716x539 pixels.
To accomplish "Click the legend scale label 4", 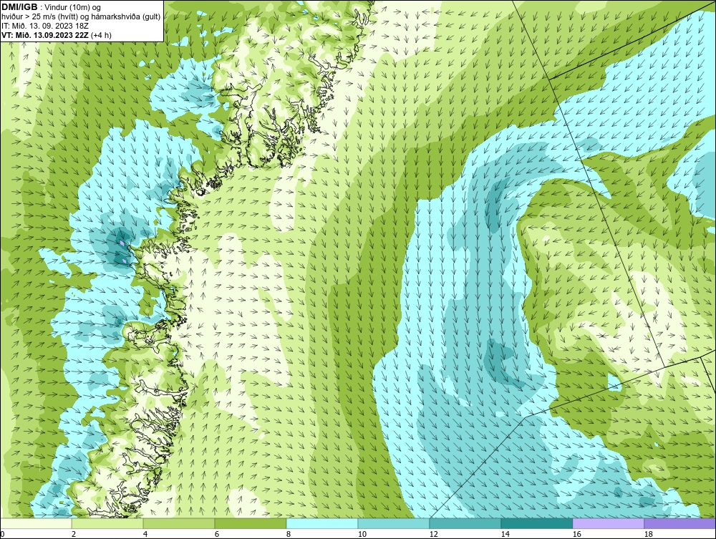I will click(x=145, y=534).
